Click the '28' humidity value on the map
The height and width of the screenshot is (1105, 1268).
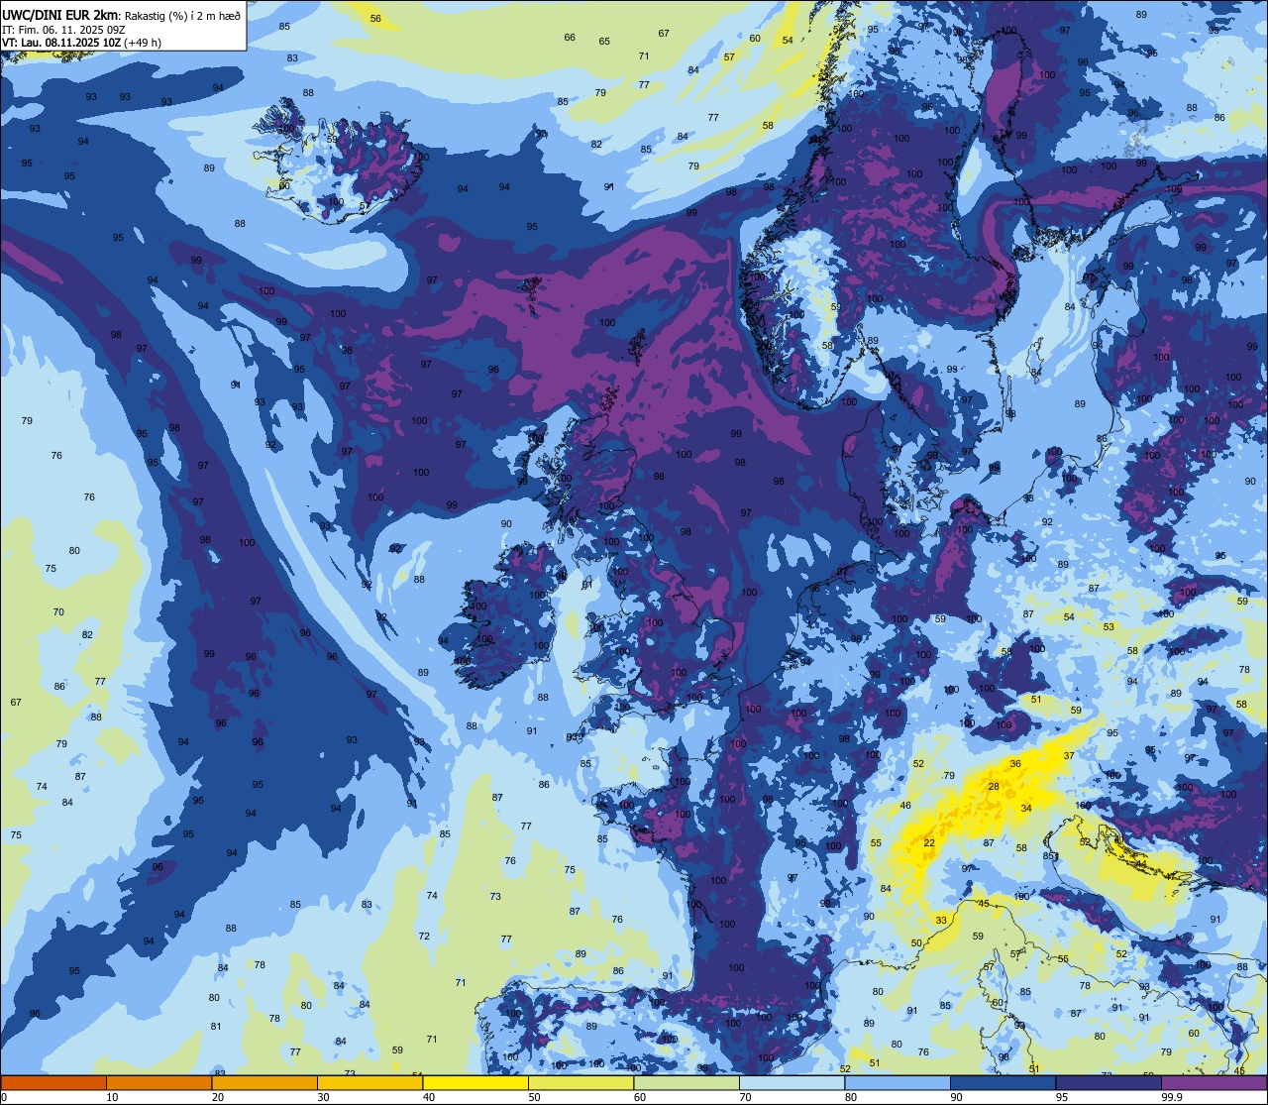pyautogui.click(x=994, y=786)
